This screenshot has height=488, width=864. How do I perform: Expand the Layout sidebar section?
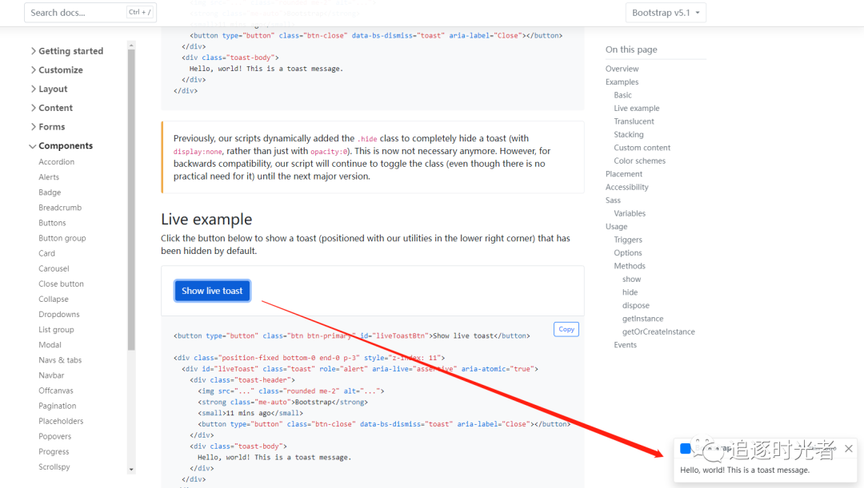coord(53,89)
